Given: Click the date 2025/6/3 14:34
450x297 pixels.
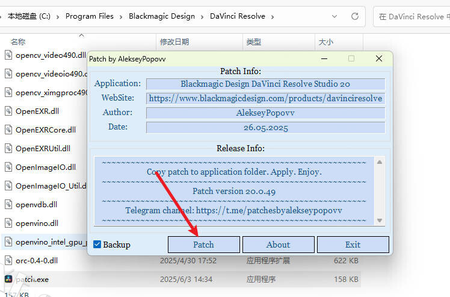Looking at the screenshot, I should [186, 280].
